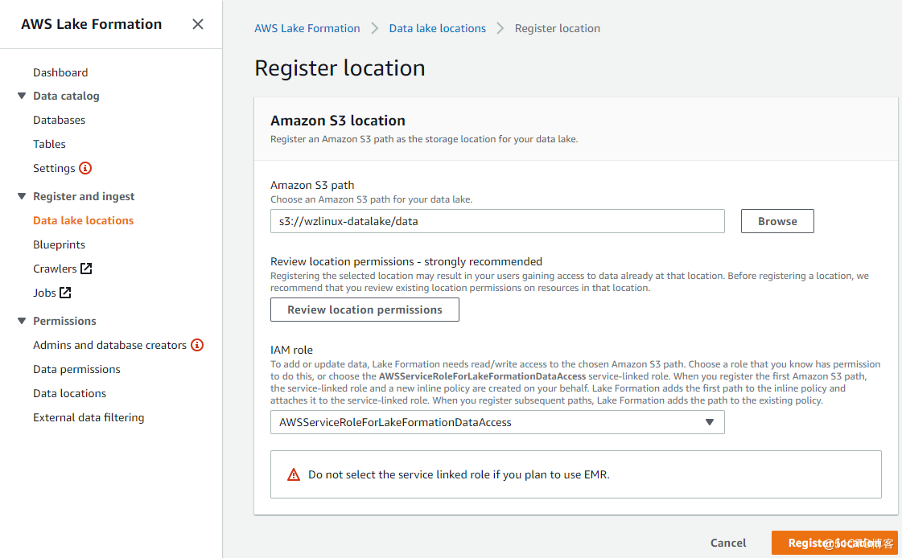Click Review location permissions button
This screenshot has height=558, width=902.
click(x=365, y=310)
